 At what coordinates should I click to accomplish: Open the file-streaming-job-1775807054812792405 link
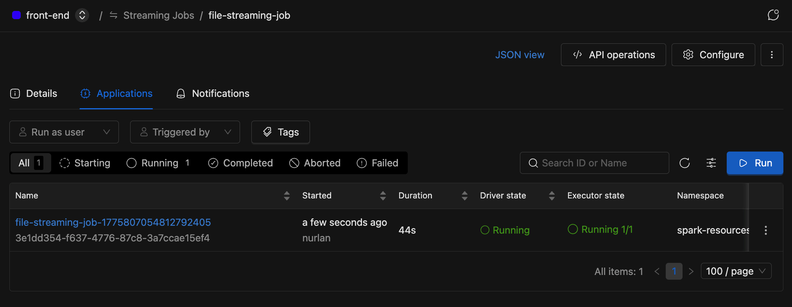(113, 222)
